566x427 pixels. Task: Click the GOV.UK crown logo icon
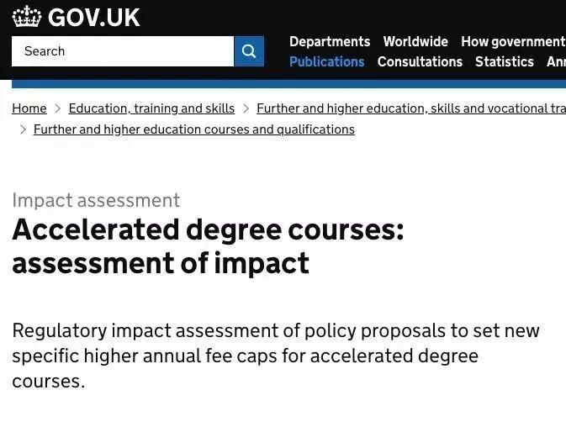click(x=27, y=17)
